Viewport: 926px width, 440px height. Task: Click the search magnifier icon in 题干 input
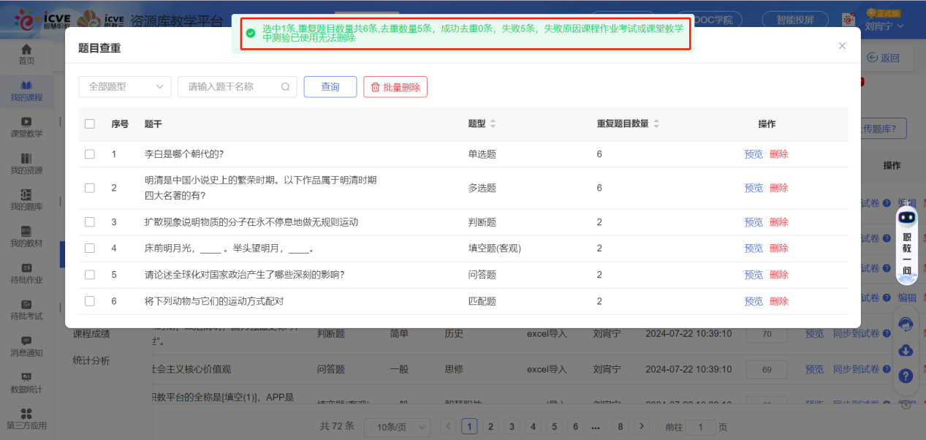click(285, 87)
